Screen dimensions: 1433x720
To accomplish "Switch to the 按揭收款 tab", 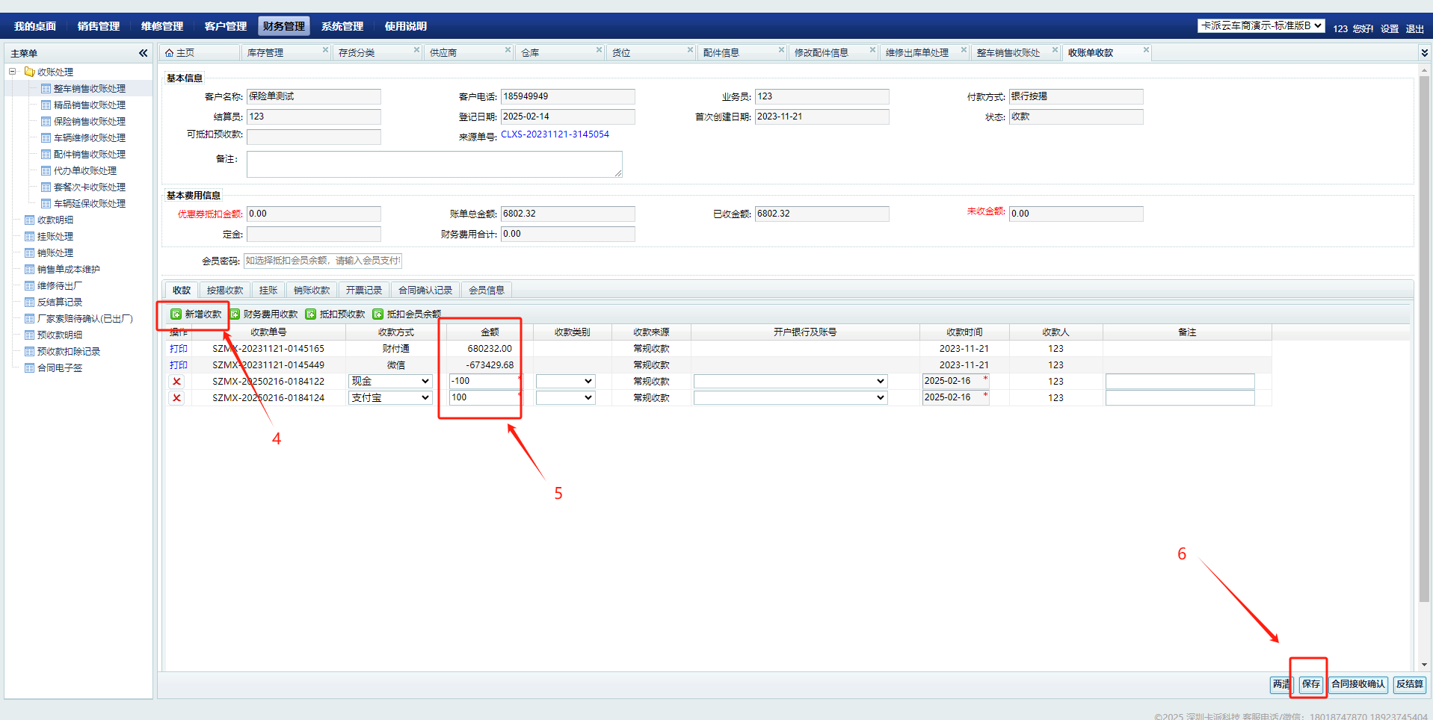I will point(225,291).
